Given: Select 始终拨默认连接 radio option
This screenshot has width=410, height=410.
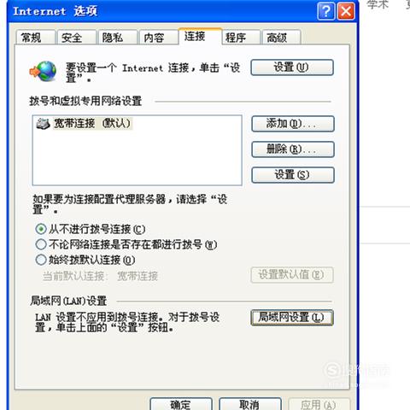Looking at the screenshot, I should coord(41,260).
